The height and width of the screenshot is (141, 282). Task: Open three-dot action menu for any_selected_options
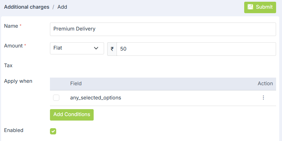tap(263, 98)
